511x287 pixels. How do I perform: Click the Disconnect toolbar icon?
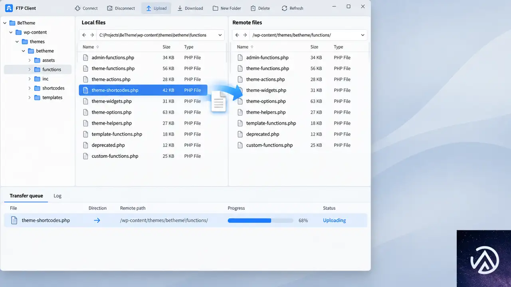[x=110, y=8]
